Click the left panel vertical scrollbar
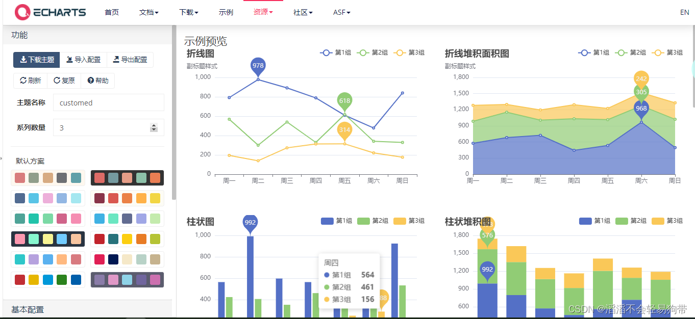The height and width of the screenshot is (319, 695). [174, 112]
